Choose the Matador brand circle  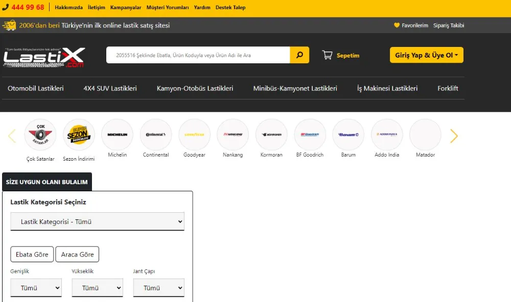point(425,134)
